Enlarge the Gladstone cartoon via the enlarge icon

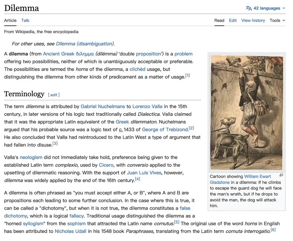click(281, 175)
